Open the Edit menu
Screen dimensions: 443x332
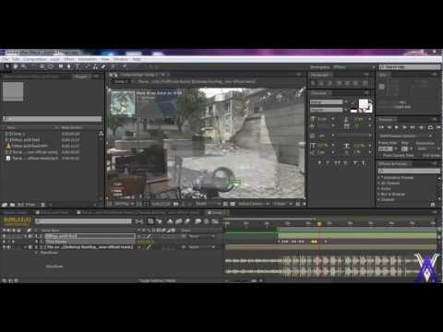pyautogui.click(x=16, y=59)
